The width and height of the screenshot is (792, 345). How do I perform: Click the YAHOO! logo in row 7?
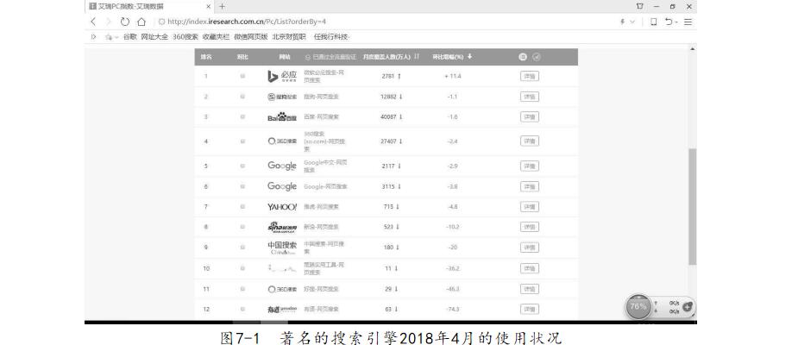point(282,207)
